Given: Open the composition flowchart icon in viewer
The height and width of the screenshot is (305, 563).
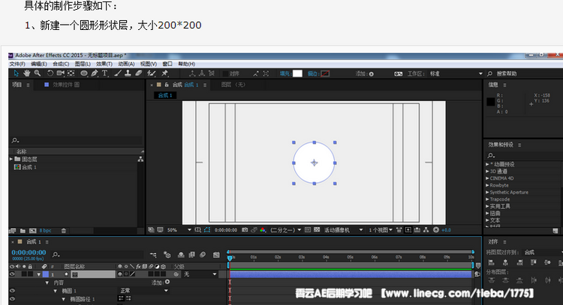Looking at the screenshot, I should point(426,230).
